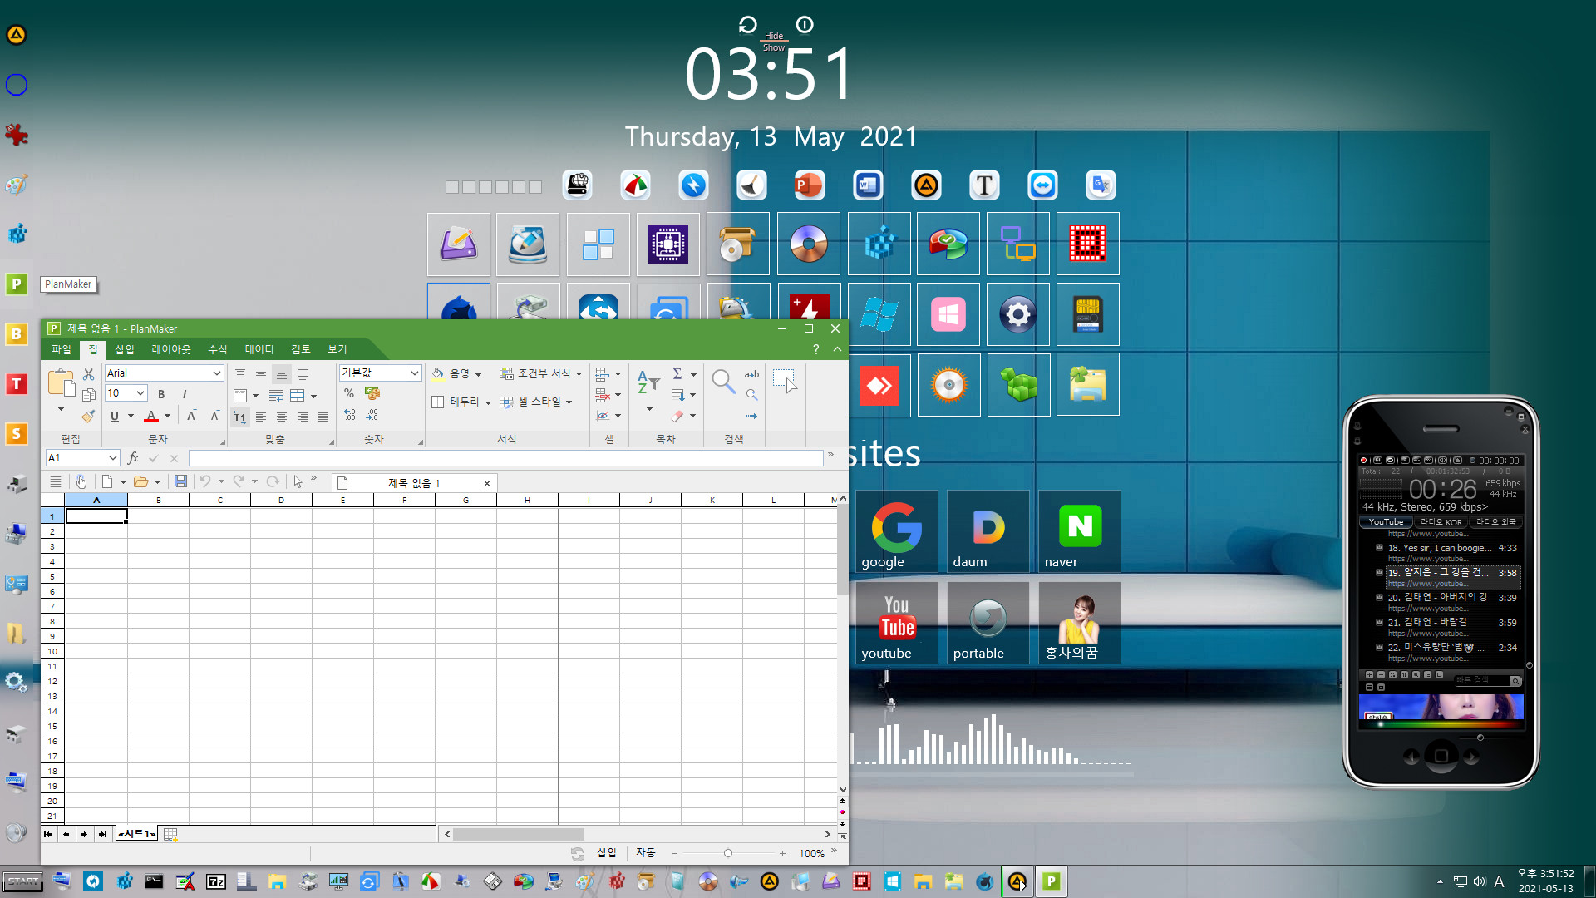Expand the 음영 shading dropdown arrow
The width and height of the screenshot is (1596, 898).
[x=478, y=375]
